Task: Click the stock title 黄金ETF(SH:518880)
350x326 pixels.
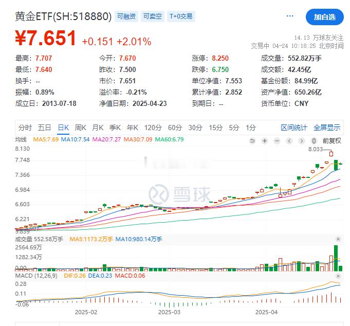Action: [x=63, y=16]
